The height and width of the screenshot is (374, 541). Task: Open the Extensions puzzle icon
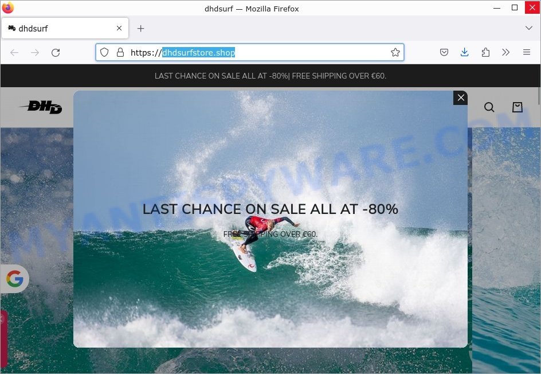pos(485,52)
